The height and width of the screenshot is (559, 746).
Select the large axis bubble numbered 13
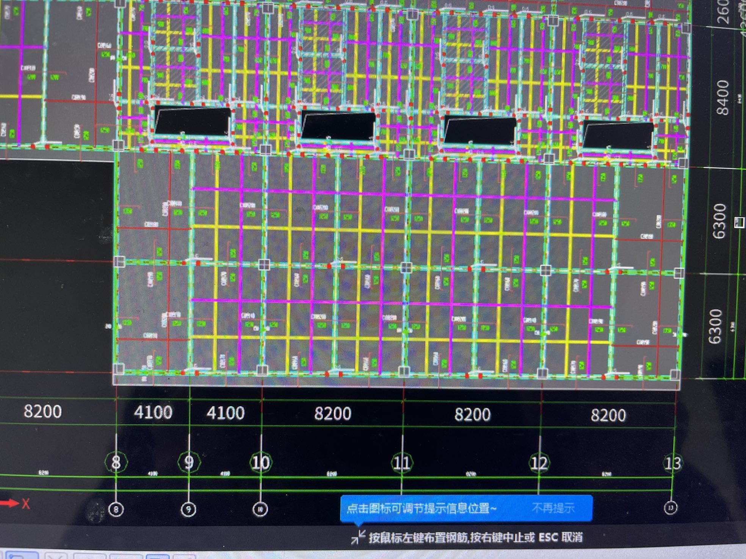673,463
